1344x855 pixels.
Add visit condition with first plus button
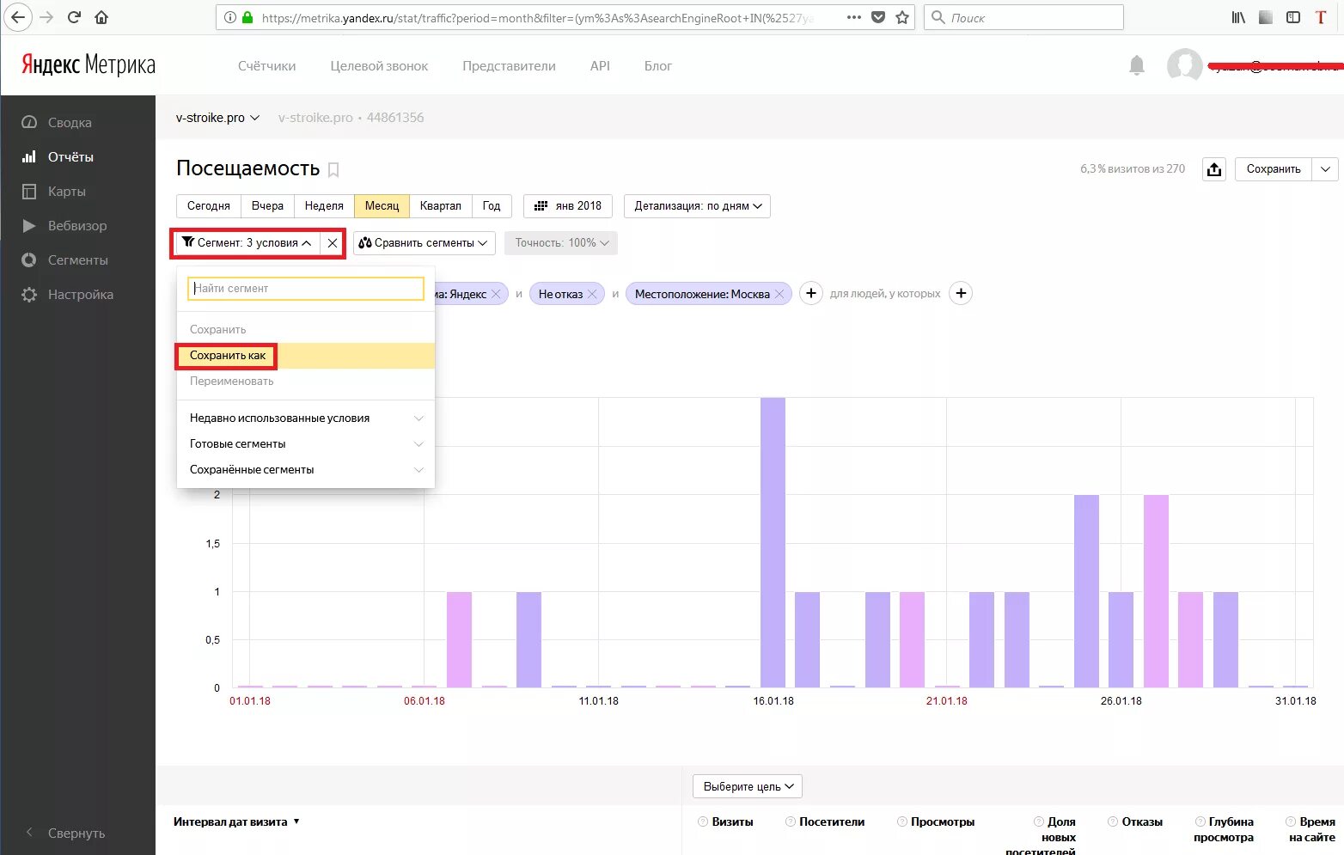[811, 293]
